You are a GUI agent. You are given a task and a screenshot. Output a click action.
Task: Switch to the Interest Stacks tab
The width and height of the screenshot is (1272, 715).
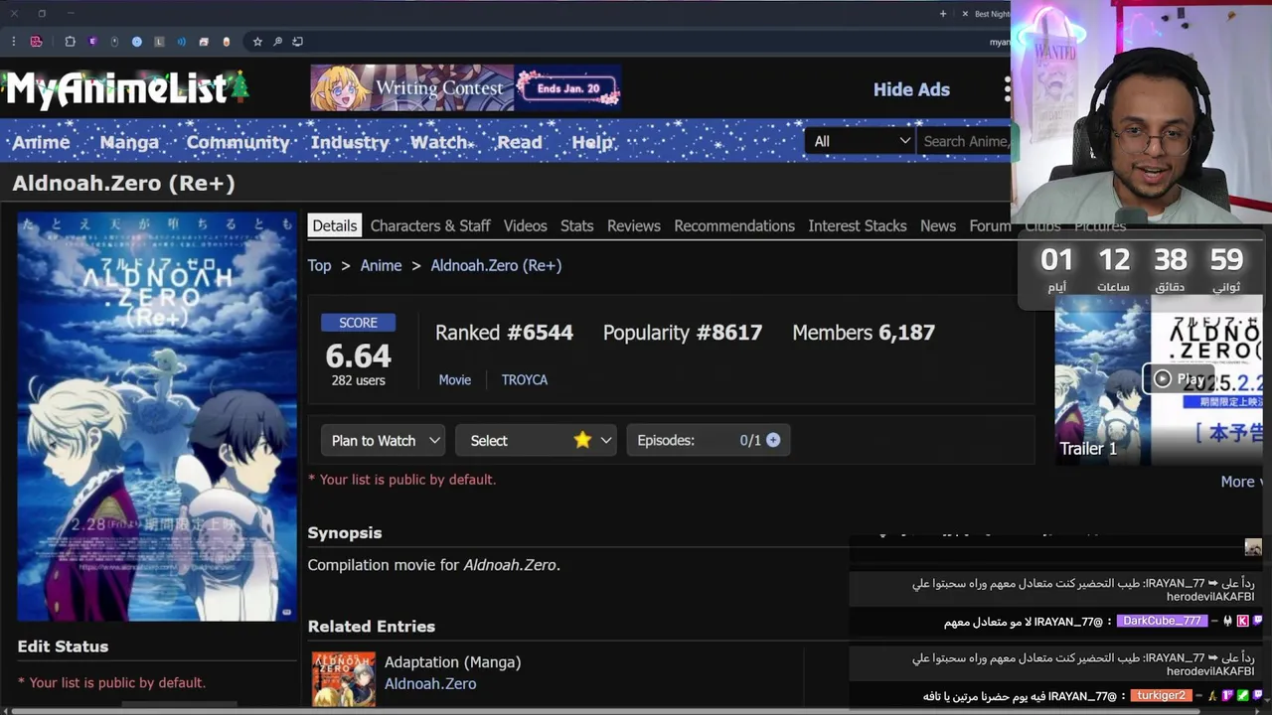(858, 225)
